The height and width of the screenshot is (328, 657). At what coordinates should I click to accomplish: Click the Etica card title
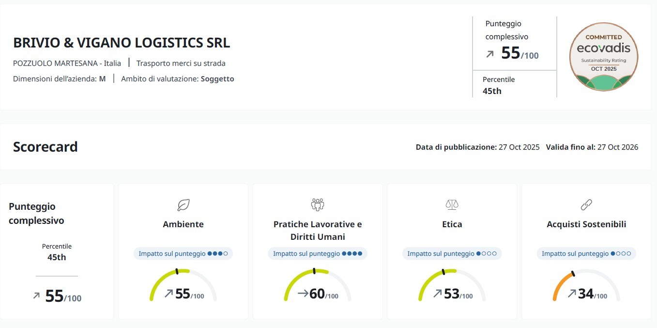pyautogui.click(x=452, y=224)
